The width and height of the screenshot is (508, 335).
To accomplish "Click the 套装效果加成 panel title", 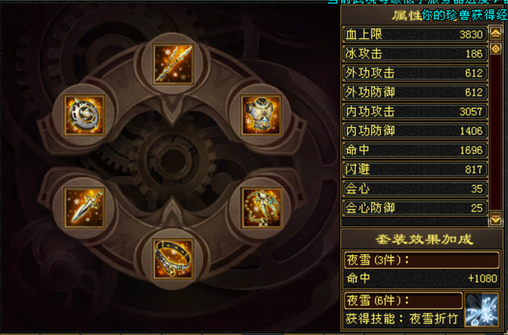I will (424, 240).
